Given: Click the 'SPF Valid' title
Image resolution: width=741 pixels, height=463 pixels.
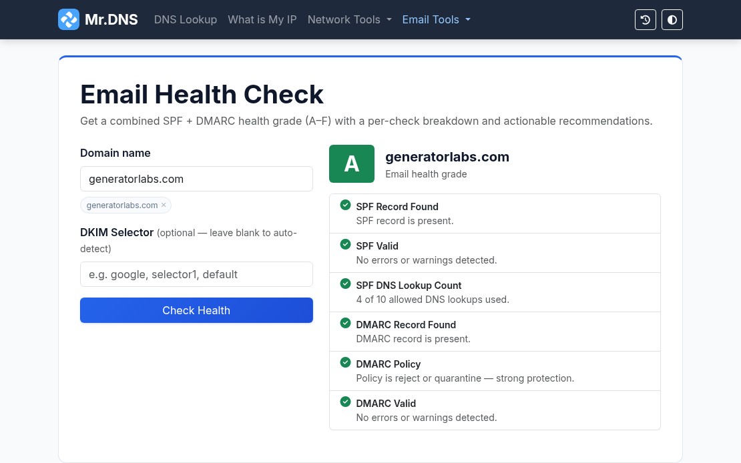Looking at the screenshot, I should tap(377, 246).
